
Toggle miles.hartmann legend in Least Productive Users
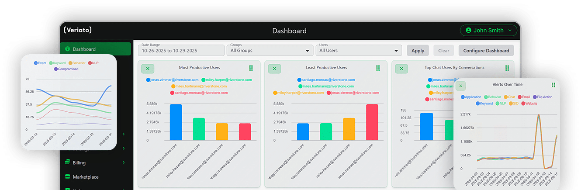coord(326,86)
